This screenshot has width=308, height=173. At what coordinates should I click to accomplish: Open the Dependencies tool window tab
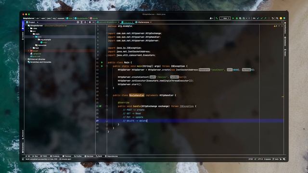(111, 156)
